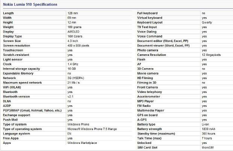Select the 'AMOLED' display value
The height and width of the screenshot is (151, 233).
point(73,31)
